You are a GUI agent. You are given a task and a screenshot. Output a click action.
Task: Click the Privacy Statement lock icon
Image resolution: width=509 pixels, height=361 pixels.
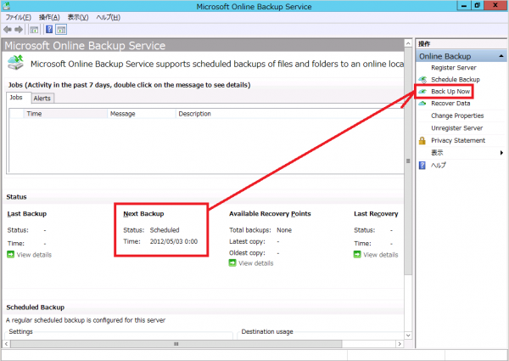422,141
